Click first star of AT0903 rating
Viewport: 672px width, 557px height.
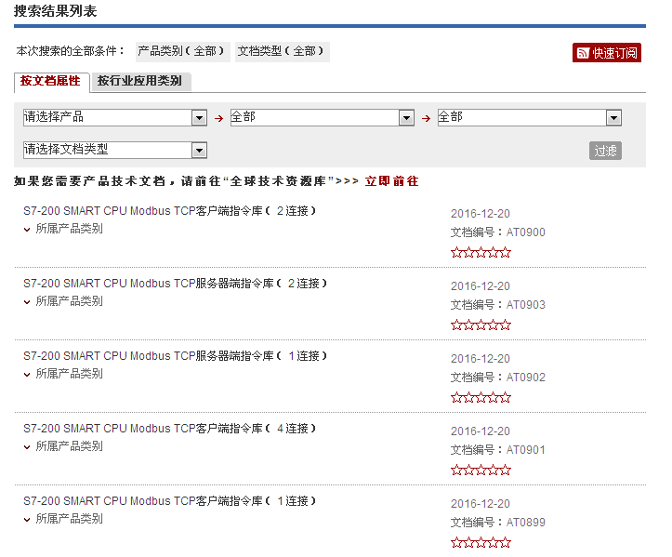click(x=456, y=325)
